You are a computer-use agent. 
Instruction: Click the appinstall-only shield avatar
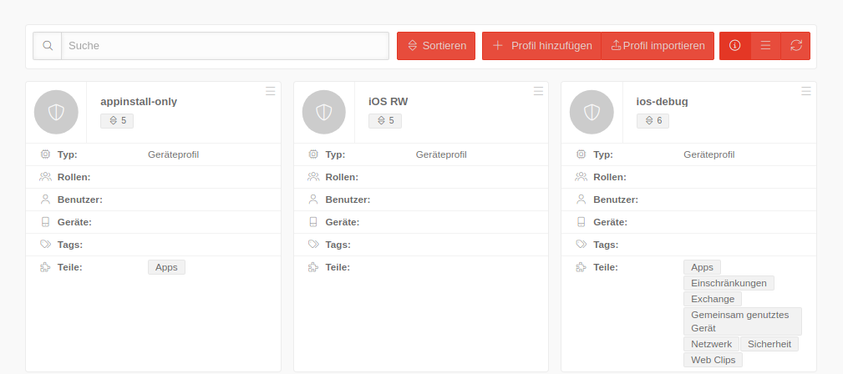[x=56, y=113]
